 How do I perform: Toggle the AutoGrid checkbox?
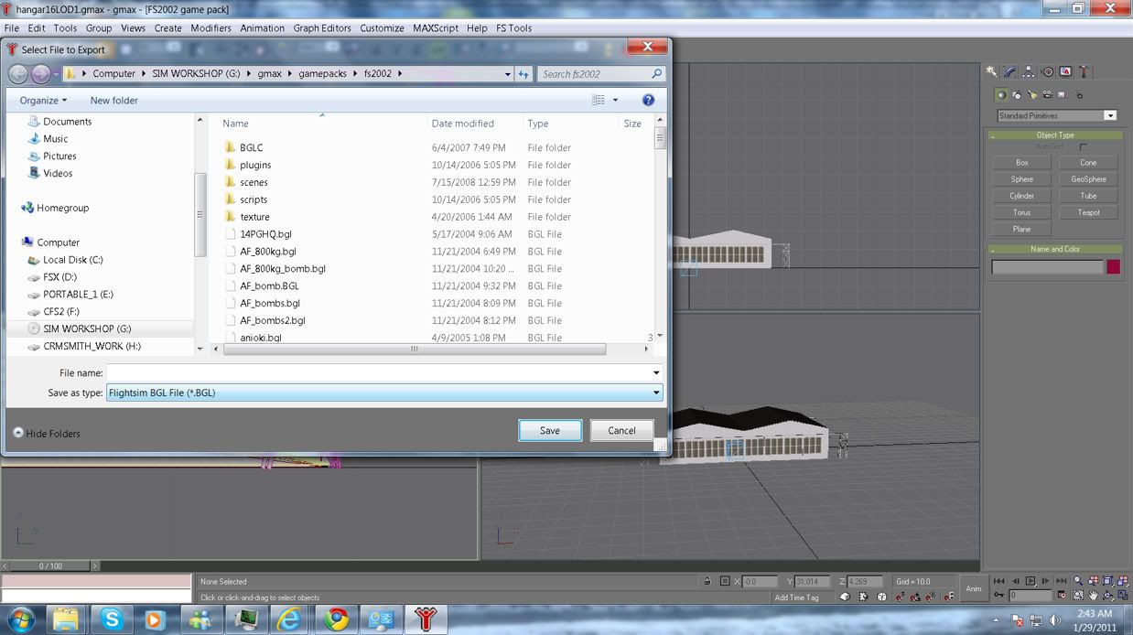[1083, 147]
